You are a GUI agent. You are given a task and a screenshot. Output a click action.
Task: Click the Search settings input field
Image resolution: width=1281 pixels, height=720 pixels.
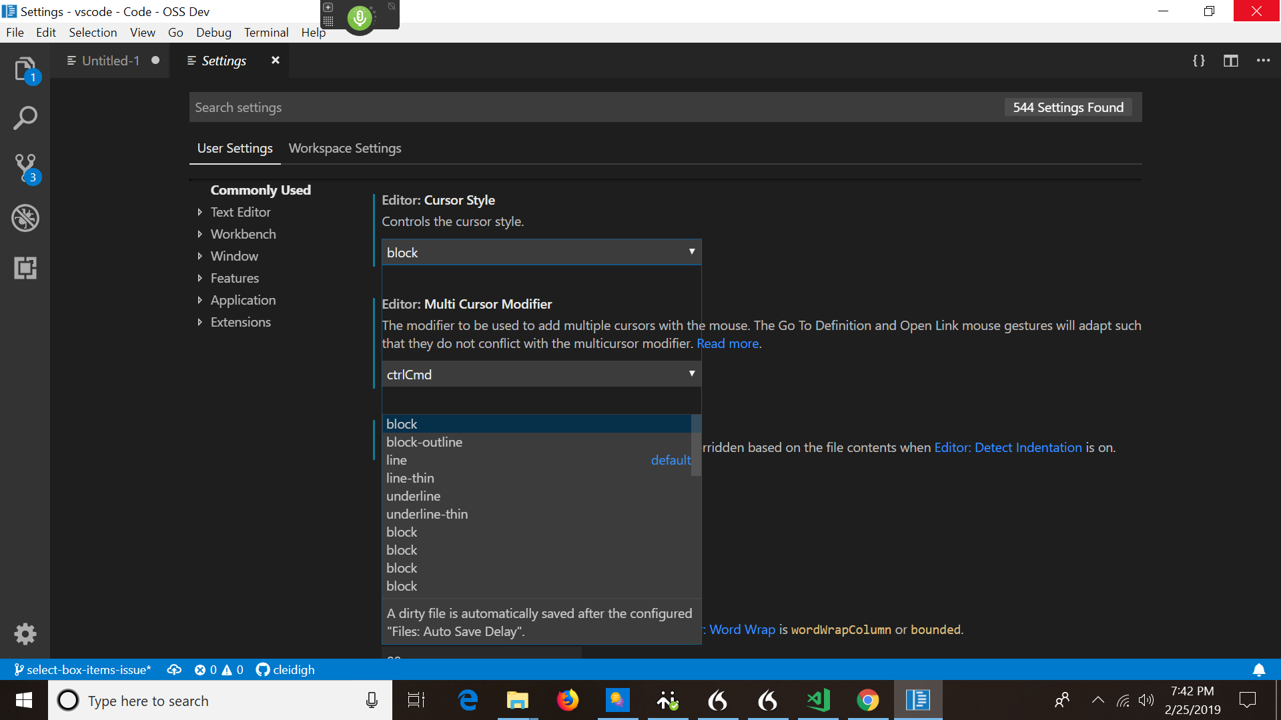point(594,107)
